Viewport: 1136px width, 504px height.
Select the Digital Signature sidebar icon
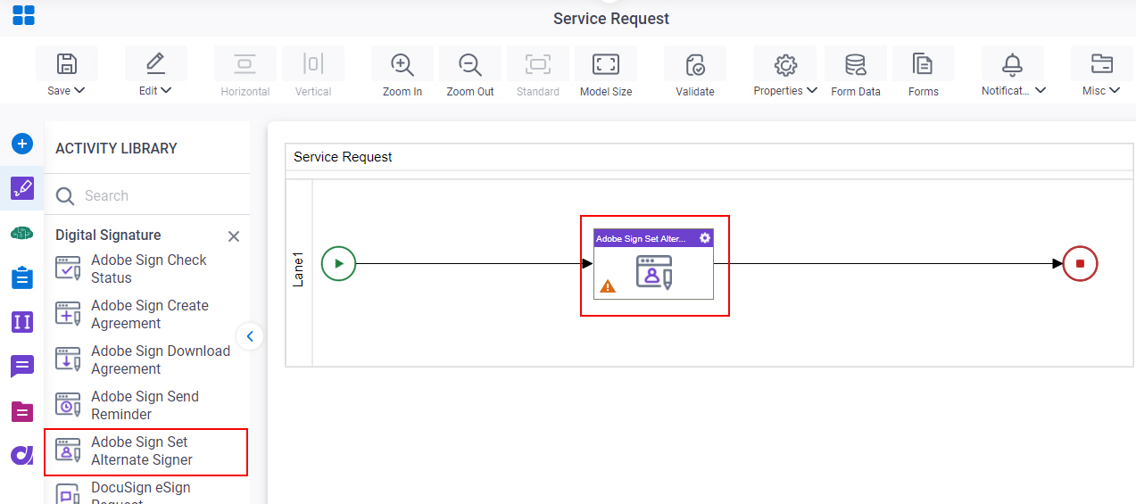tap(22, 188)
